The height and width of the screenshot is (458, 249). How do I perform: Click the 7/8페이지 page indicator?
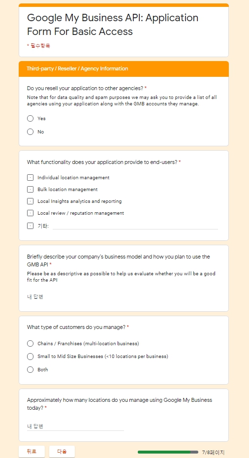pos(214,452)
